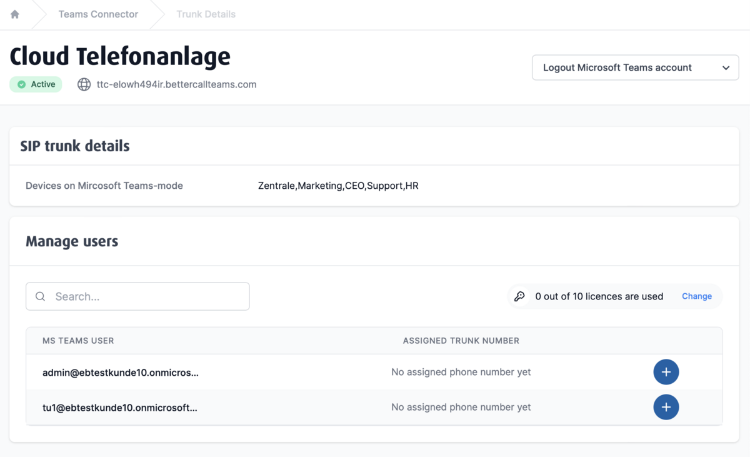
Task: Click the key icon next to licences
Action: [x=519, y=296]
